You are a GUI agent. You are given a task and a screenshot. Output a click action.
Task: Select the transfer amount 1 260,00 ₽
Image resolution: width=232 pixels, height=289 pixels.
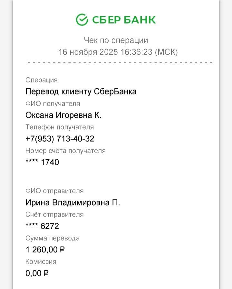click(45, 250)
